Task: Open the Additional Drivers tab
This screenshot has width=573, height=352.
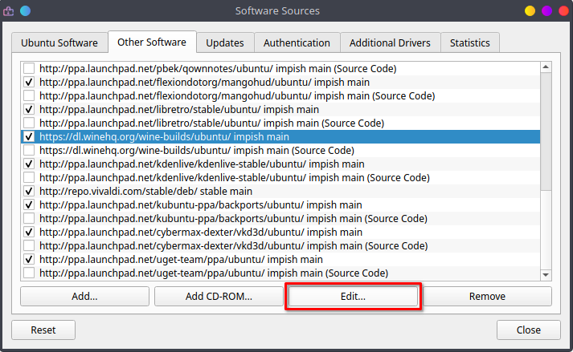Action: 390,42
